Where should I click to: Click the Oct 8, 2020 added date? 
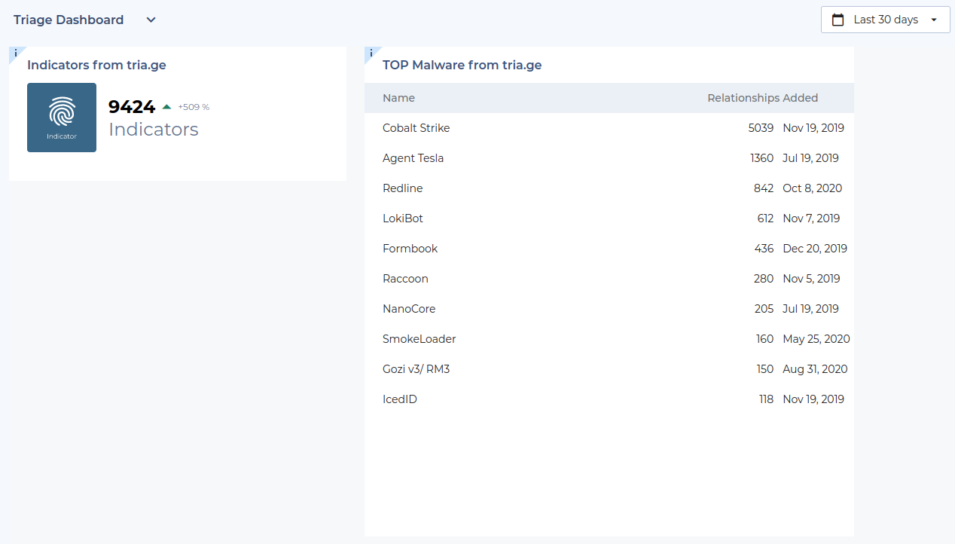(813, 188)
